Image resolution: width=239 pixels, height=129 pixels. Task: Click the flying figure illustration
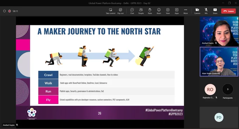[x=145, y=56]
